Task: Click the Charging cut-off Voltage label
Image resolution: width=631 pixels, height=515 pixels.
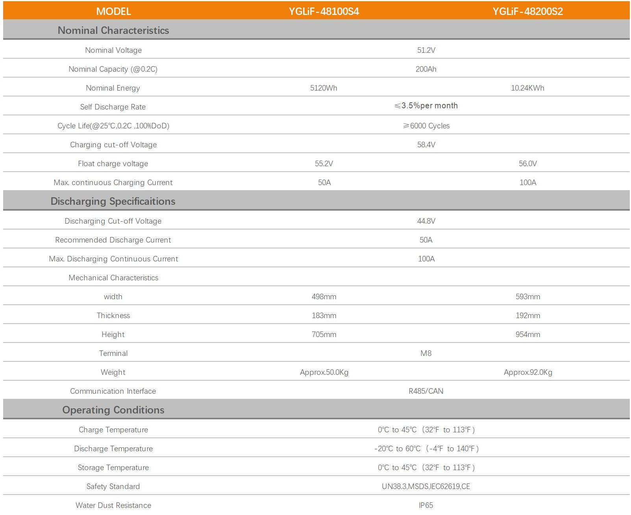Action: pyautogui.click(x=113, y=144)
